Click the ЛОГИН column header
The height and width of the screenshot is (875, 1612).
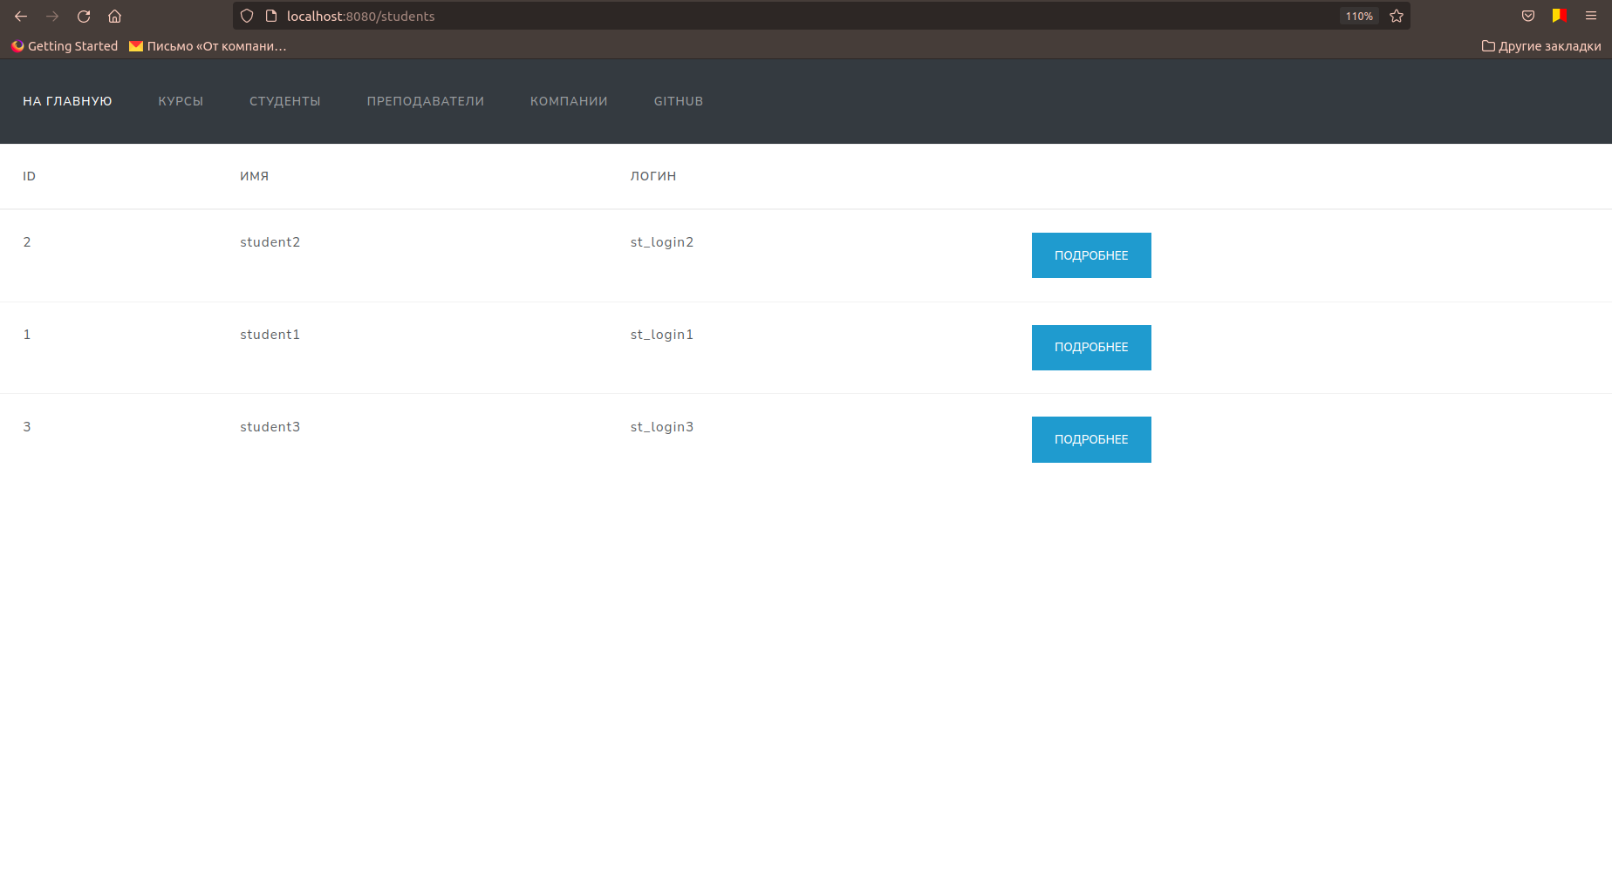tap(653, 176)
